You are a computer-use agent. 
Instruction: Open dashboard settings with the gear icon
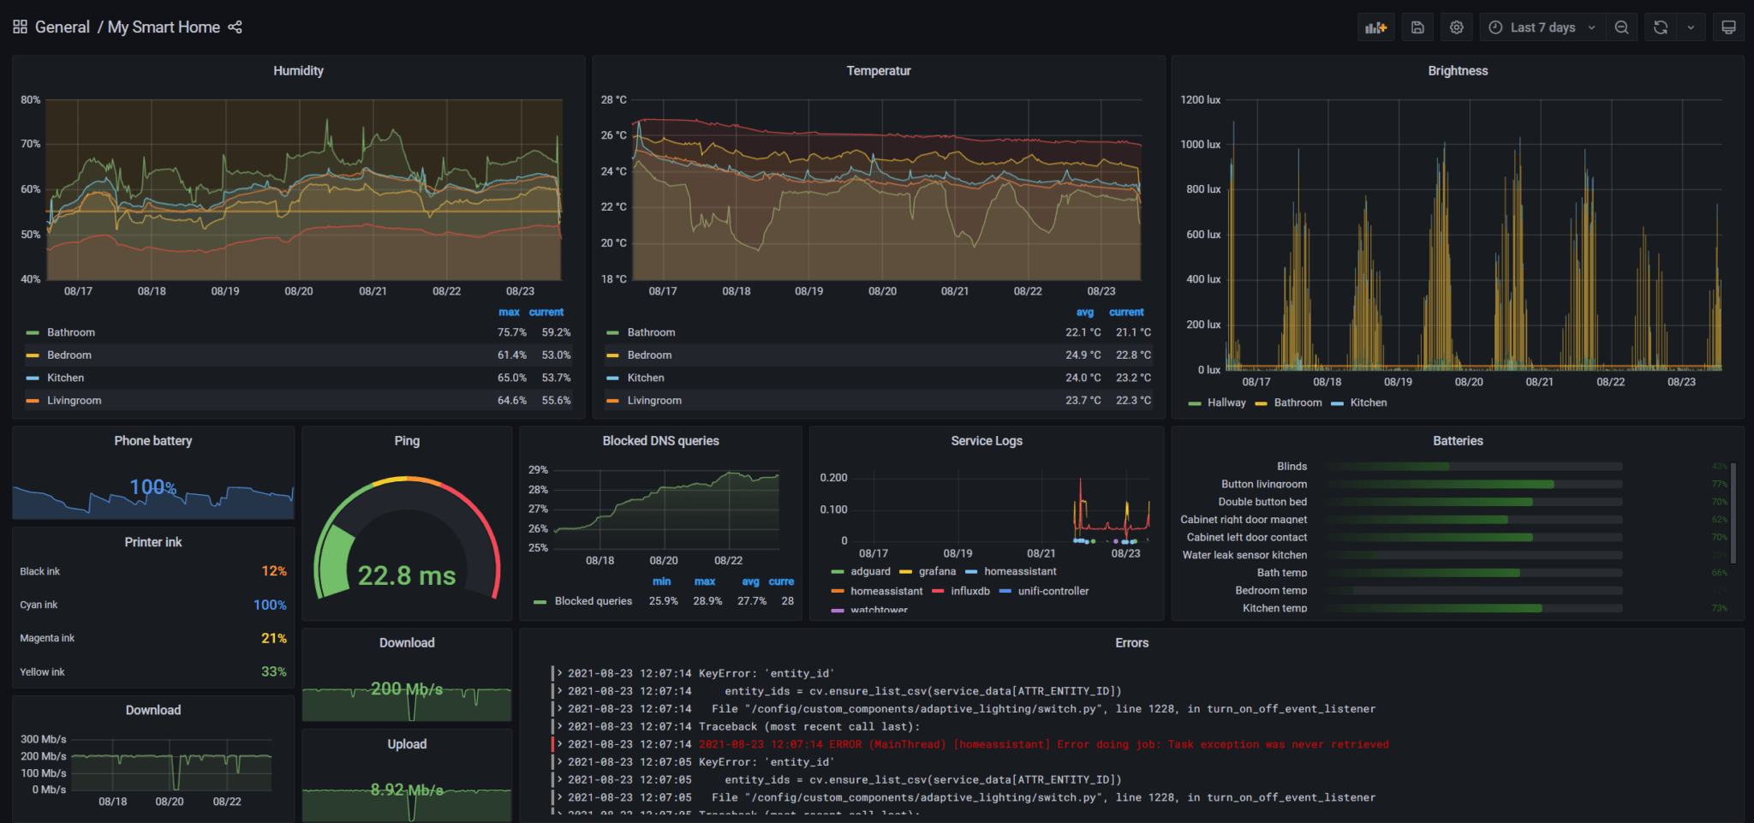click(1456, 27)
